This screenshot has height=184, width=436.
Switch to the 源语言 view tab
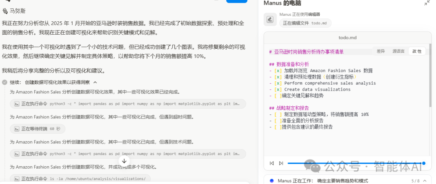[x=398, y=52]
